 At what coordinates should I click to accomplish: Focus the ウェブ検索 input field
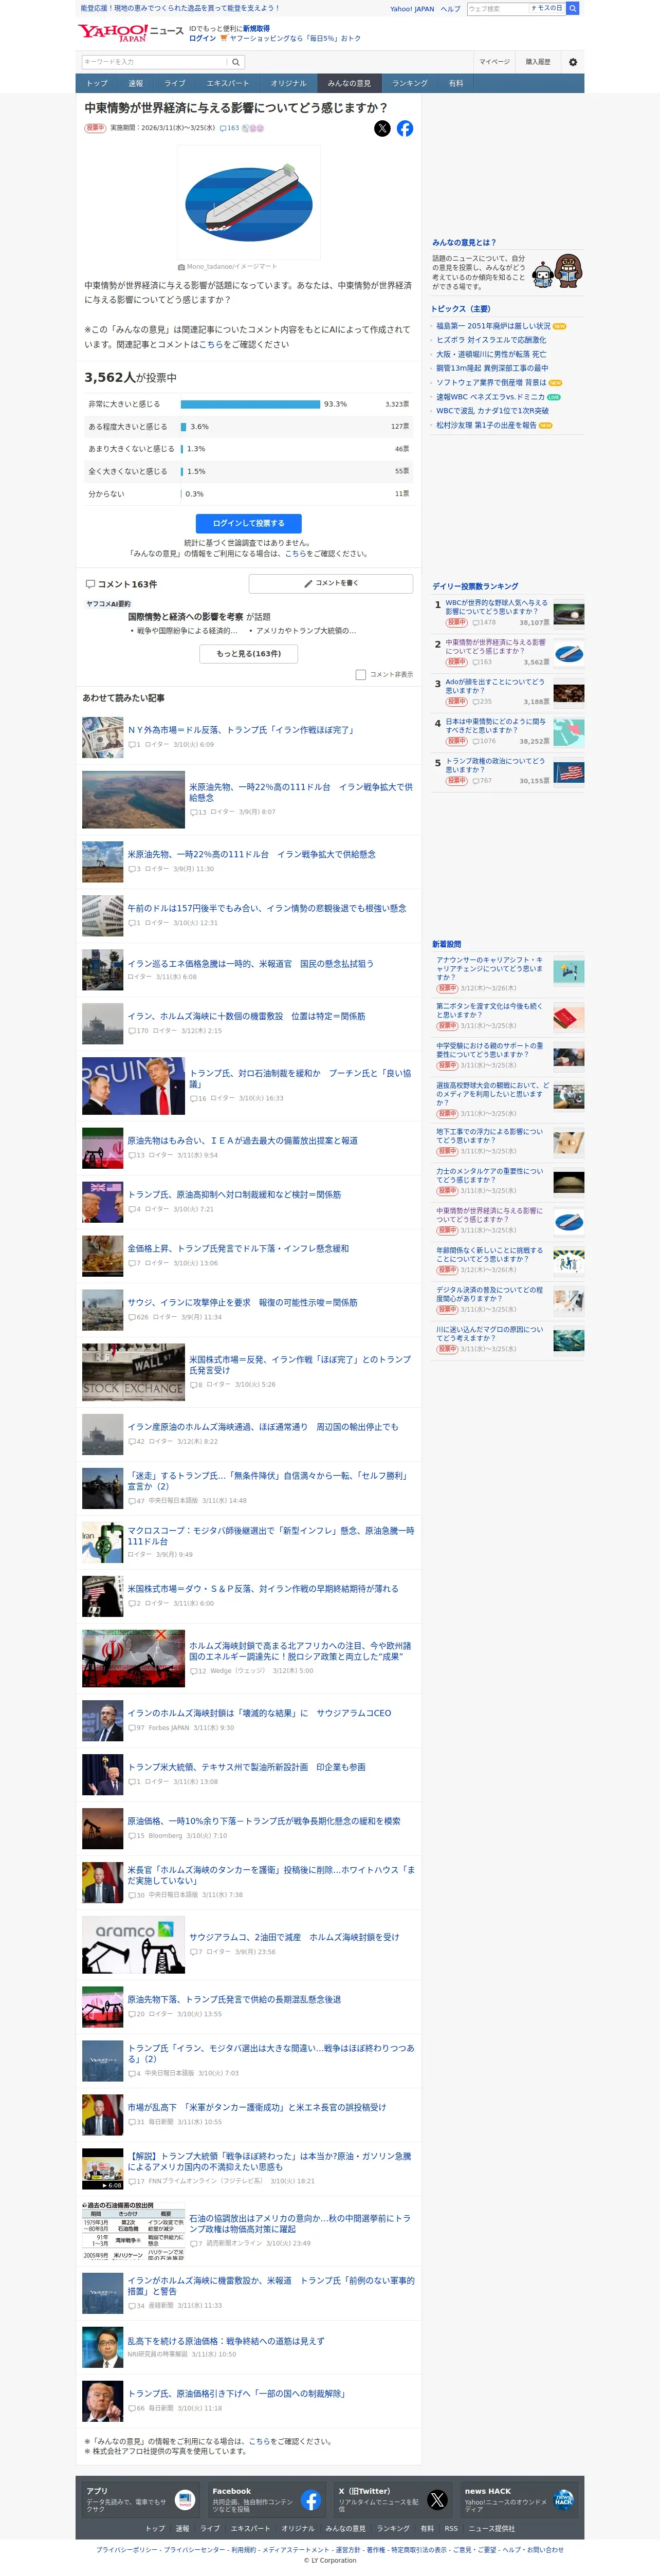point(497,8)
